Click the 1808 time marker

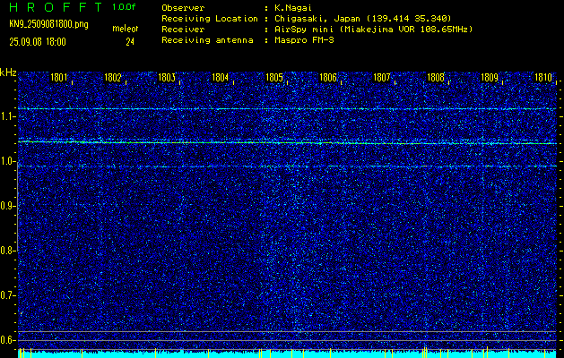pos(436,77)
